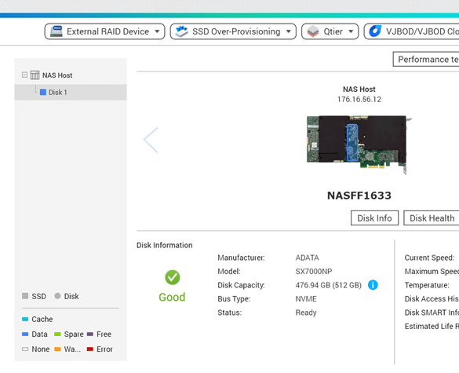The image size is (459, 373).
Task: Click the Disk Information heading
Action: coord(165,245)
